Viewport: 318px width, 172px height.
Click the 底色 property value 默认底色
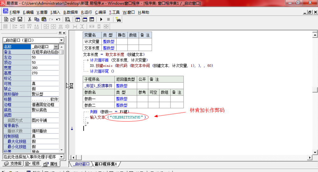click(x=45, y=110)
